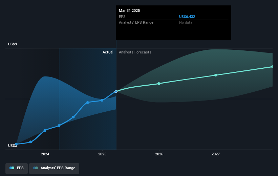
Task: Click the 2024 x-axis label
Action: (x=45, y=154)
